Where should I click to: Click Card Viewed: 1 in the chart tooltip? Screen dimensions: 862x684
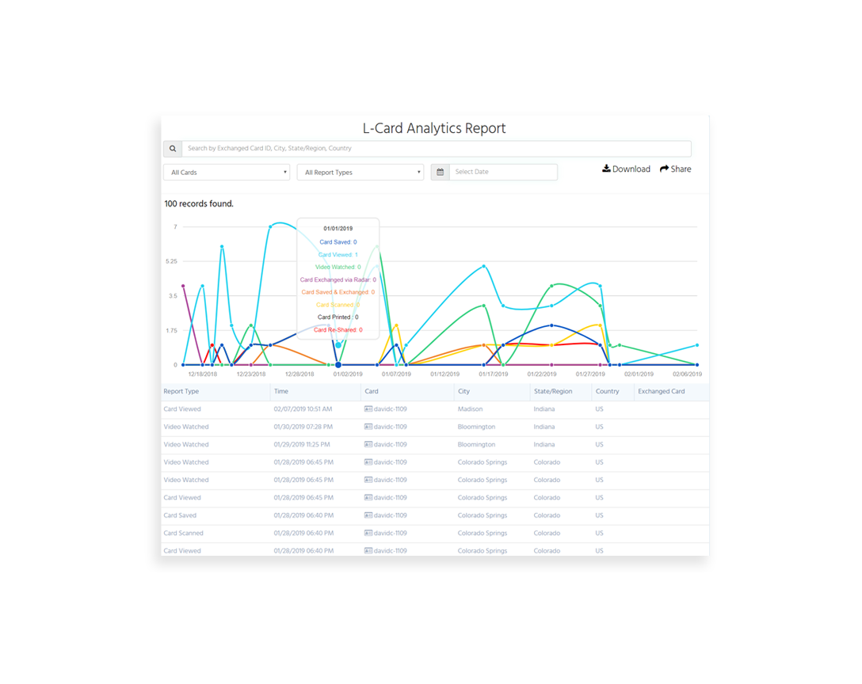338,254
